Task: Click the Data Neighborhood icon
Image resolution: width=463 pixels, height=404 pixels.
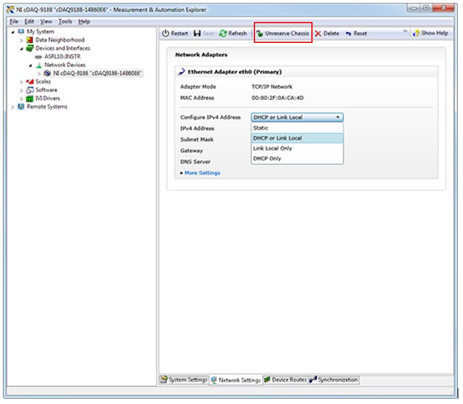Action: (x=30, y=40)
